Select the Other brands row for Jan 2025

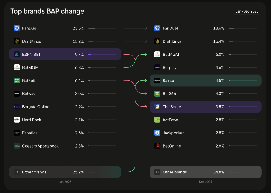pos(65,172)
